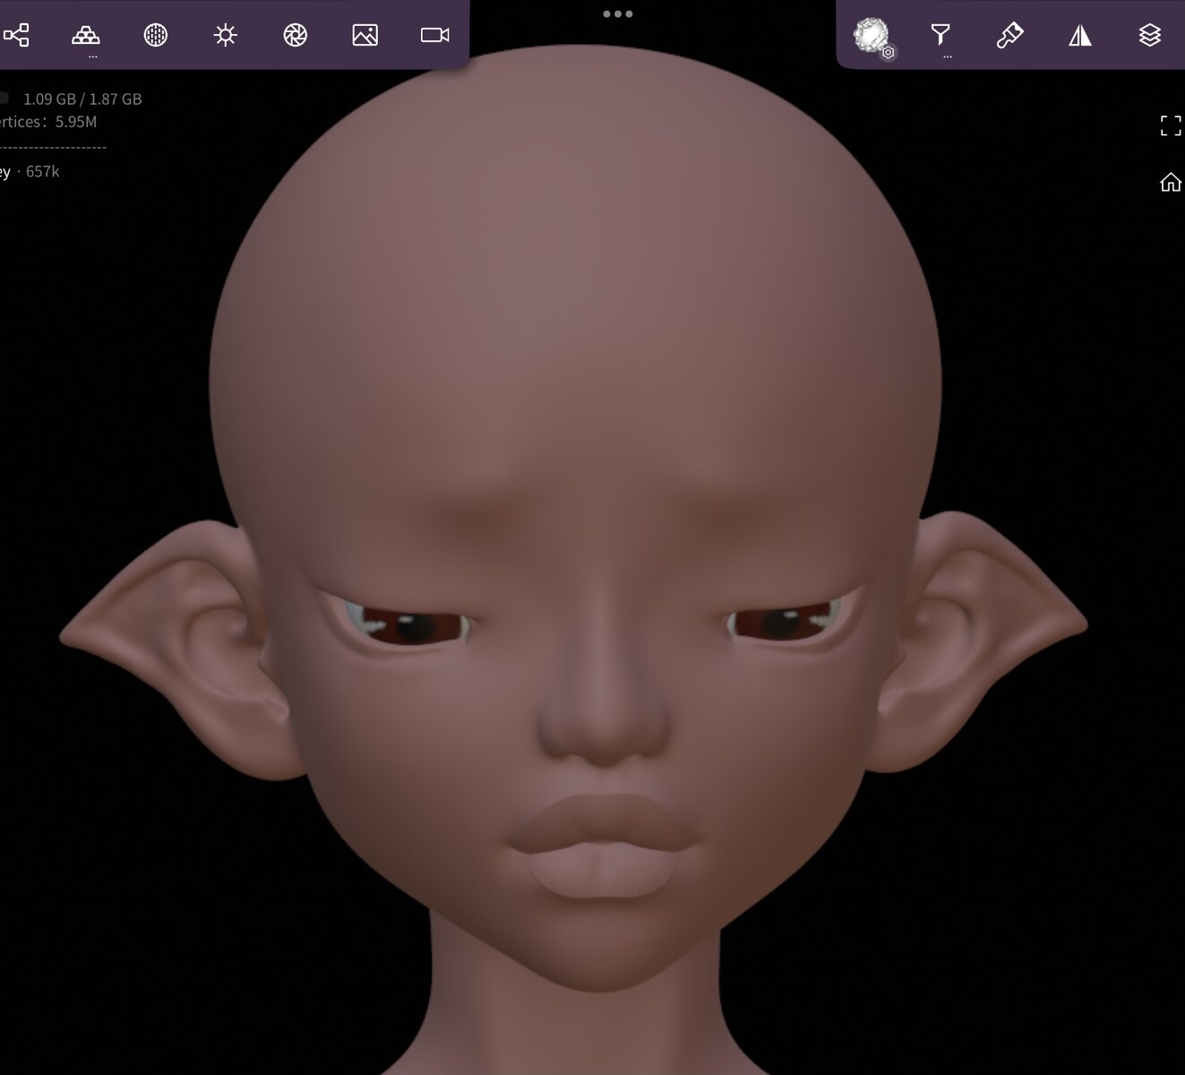This screenshot has height=1075, width=1185.
Task: Expand the dots under the Topology icon
Action: (93, 57)
